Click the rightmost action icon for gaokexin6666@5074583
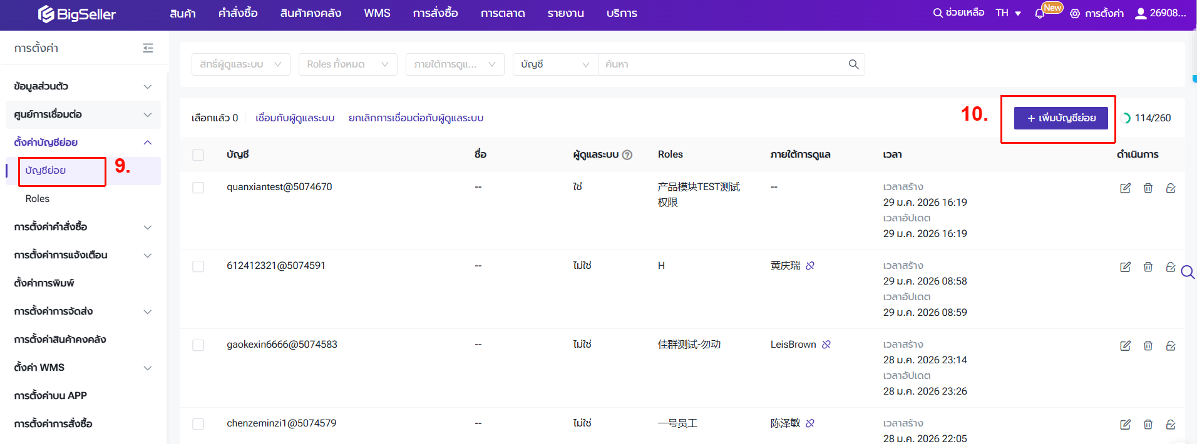 1170,346
